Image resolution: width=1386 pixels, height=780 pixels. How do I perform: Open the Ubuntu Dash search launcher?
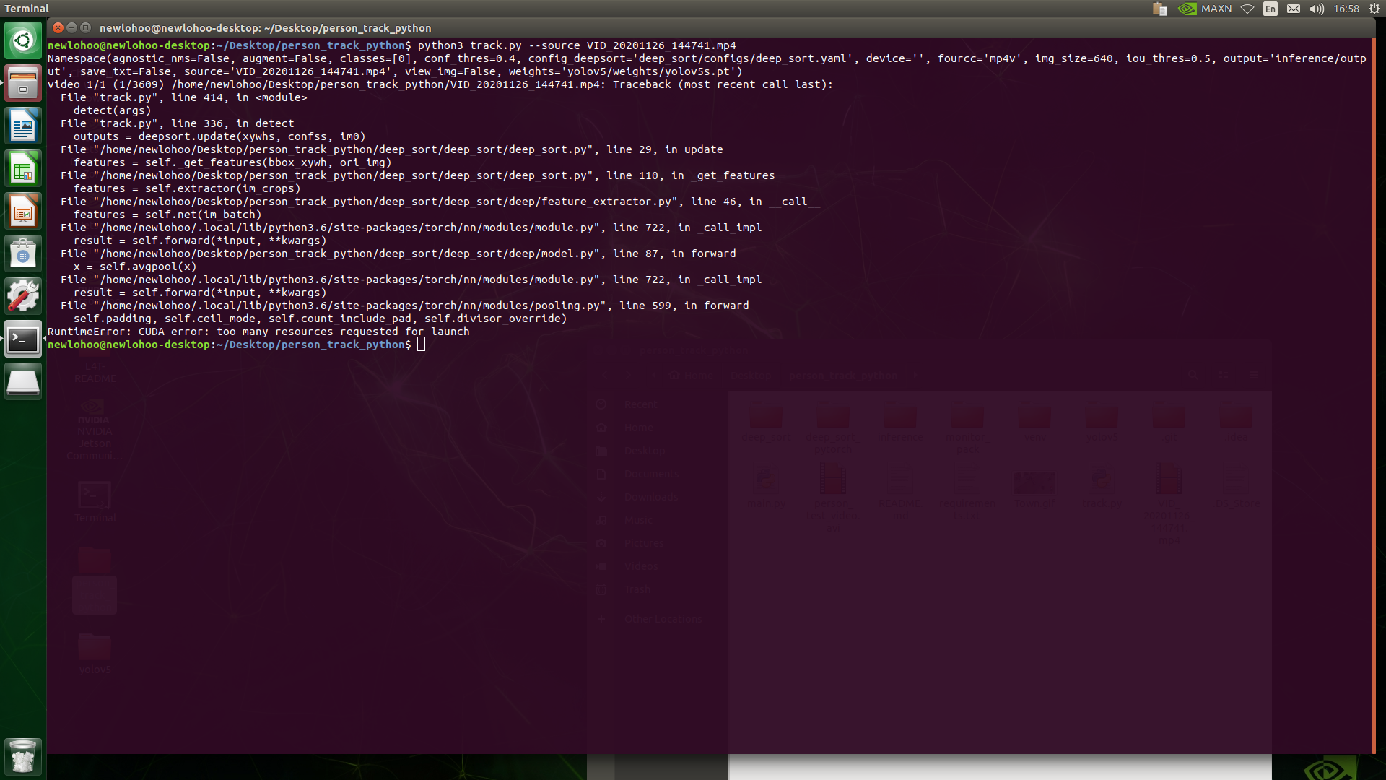pos(23,40)
